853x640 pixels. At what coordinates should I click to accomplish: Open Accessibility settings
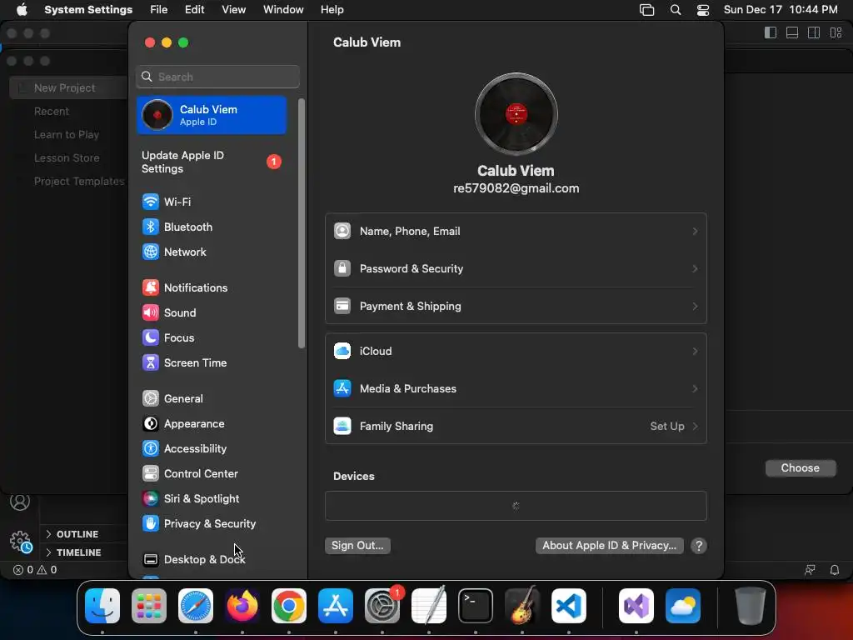point(211,449)
